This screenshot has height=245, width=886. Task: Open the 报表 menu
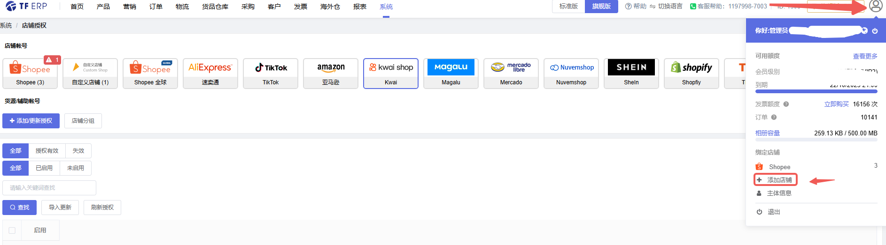coord(360,7)
